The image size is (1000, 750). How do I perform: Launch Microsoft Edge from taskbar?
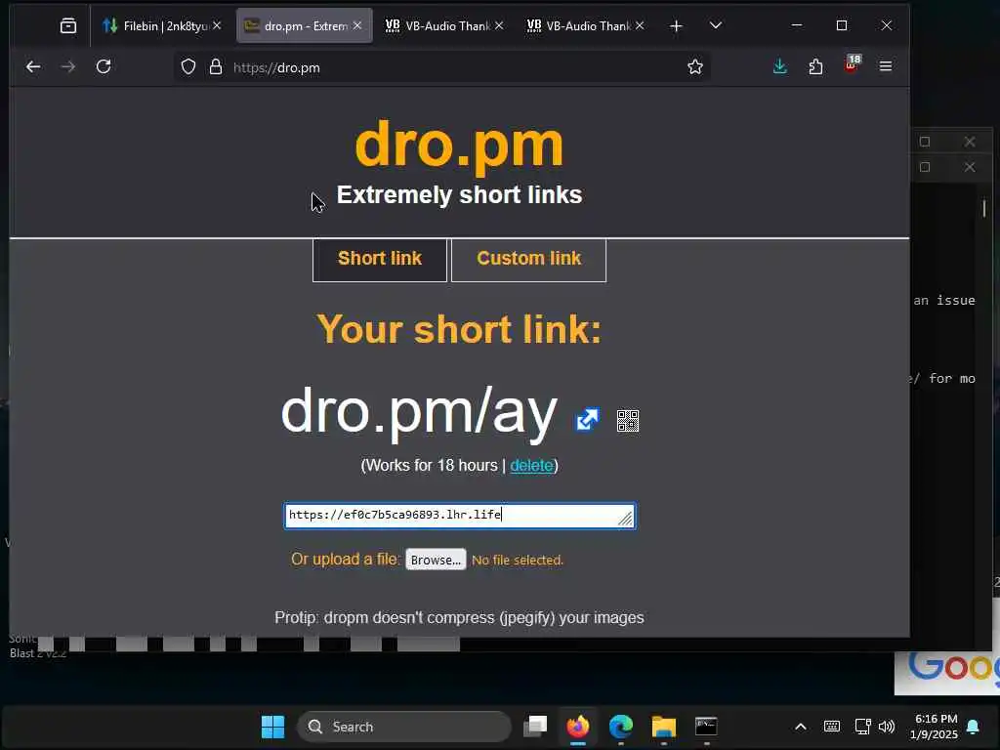click(620, 727)
